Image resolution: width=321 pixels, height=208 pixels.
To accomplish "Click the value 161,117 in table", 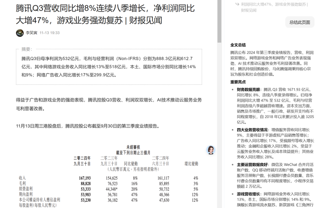I will point(163,178).
